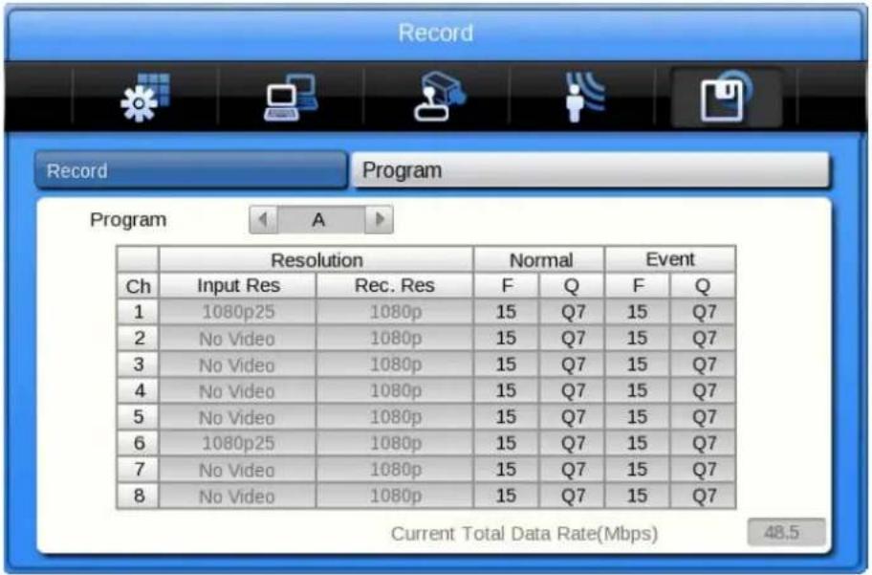Image resolution: width=872 pixels, height=575 pixels.
Task: Select channel 5 Event Q value Q7
Action: point(703,416)
